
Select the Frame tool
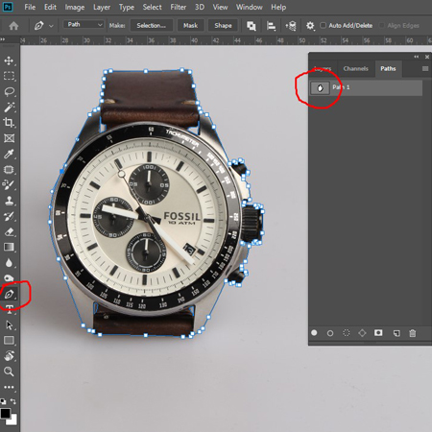9,138
